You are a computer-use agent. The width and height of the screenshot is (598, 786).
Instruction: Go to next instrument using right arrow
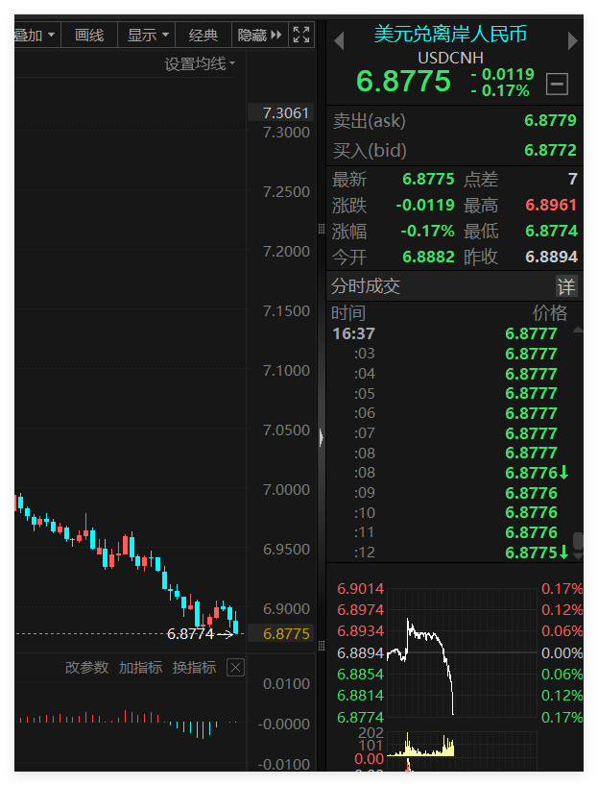coord(573,41)
